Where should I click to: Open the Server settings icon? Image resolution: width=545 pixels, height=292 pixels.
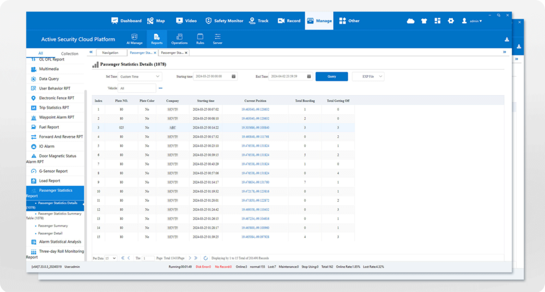pos(217,38)
